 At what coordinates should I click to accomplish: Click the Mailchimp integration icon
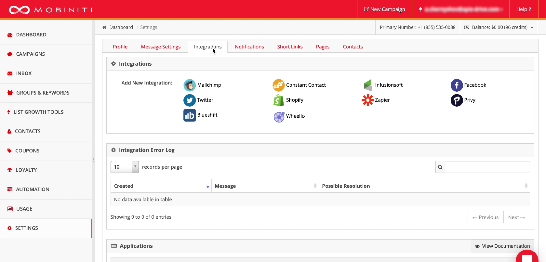point(190,85)
